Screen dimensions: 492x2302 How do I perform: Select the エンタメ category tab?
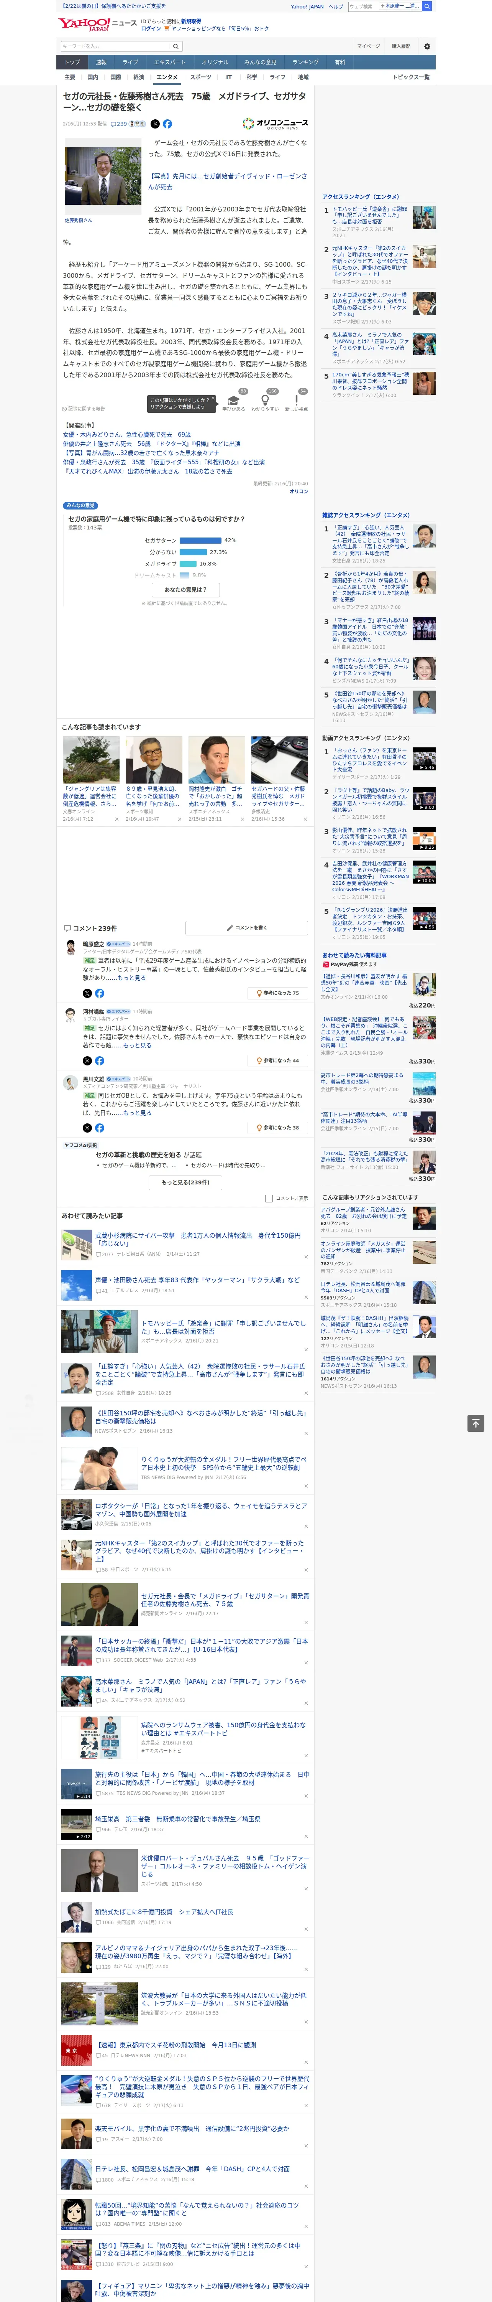click(167, 77)
